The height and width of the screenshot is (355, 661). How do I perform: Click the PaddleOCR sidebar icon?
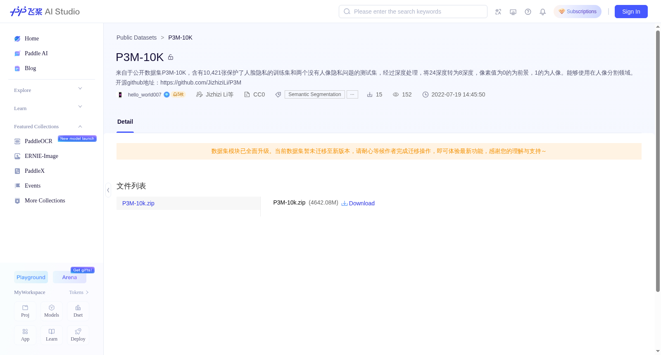(x=17, y=141)
